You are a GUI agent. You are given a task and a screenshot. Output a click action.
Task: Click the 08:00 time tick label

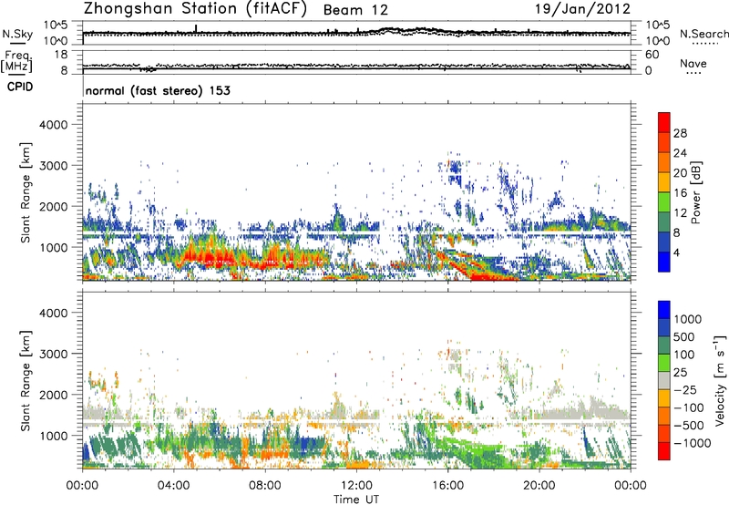[x=265, y=486]
